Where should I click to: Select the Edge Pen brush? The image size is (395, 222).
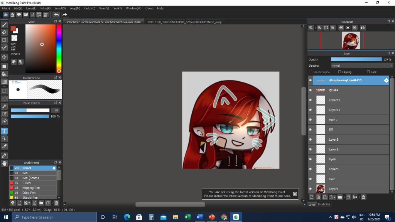(x=33, y=193)
